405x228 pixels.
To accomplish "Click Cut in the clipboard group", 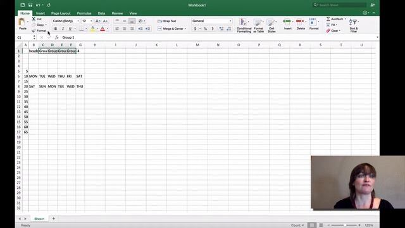I will 37,19.
